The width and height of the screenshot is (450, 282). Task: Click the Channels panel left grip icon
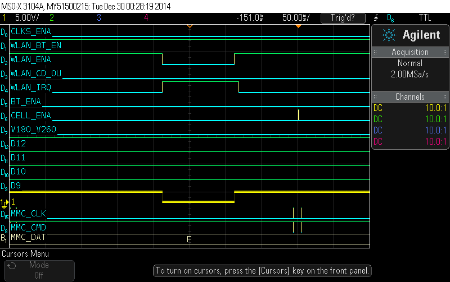(375, 97)
